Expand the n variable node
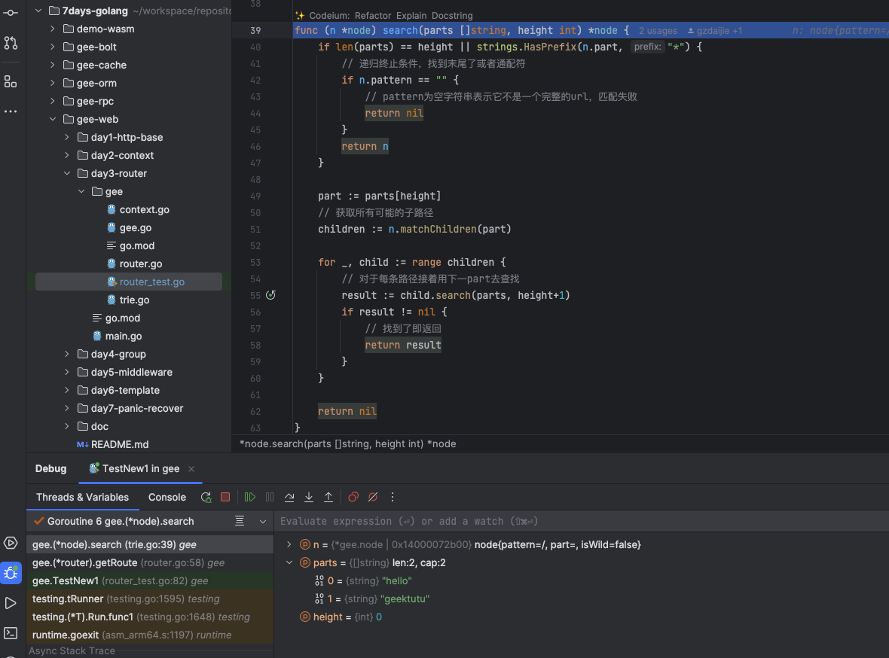The image size is (889, 658). pyautogui.click(x=289, y=544)
